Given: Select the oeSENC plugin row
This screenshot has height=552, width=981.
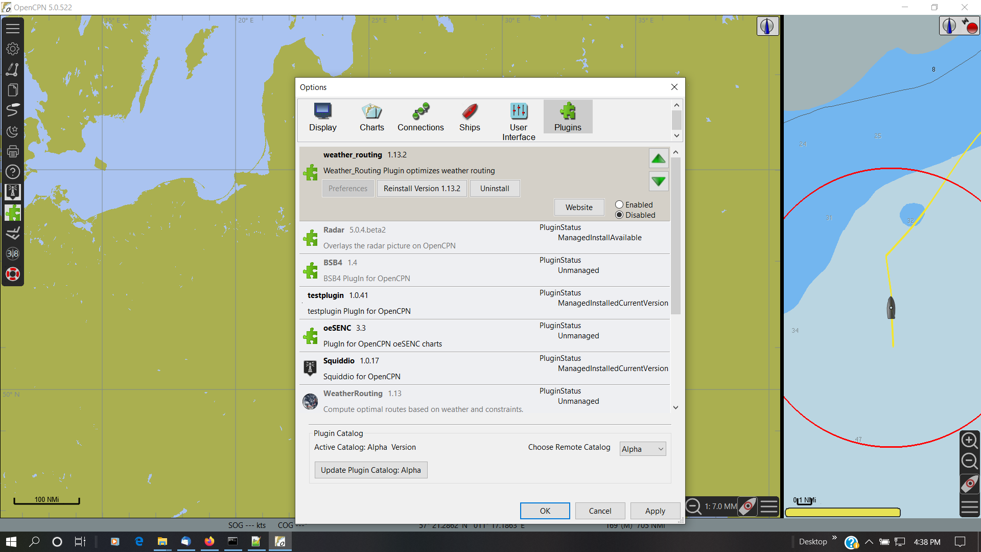Looking at the screenshot, I should point(484,336).
